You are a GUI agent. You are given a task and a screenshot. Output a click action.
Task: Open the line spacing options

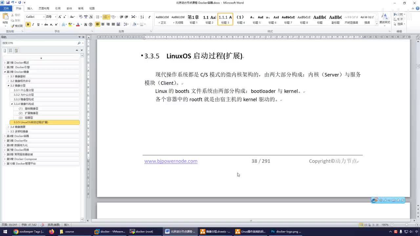coord(126,25)
